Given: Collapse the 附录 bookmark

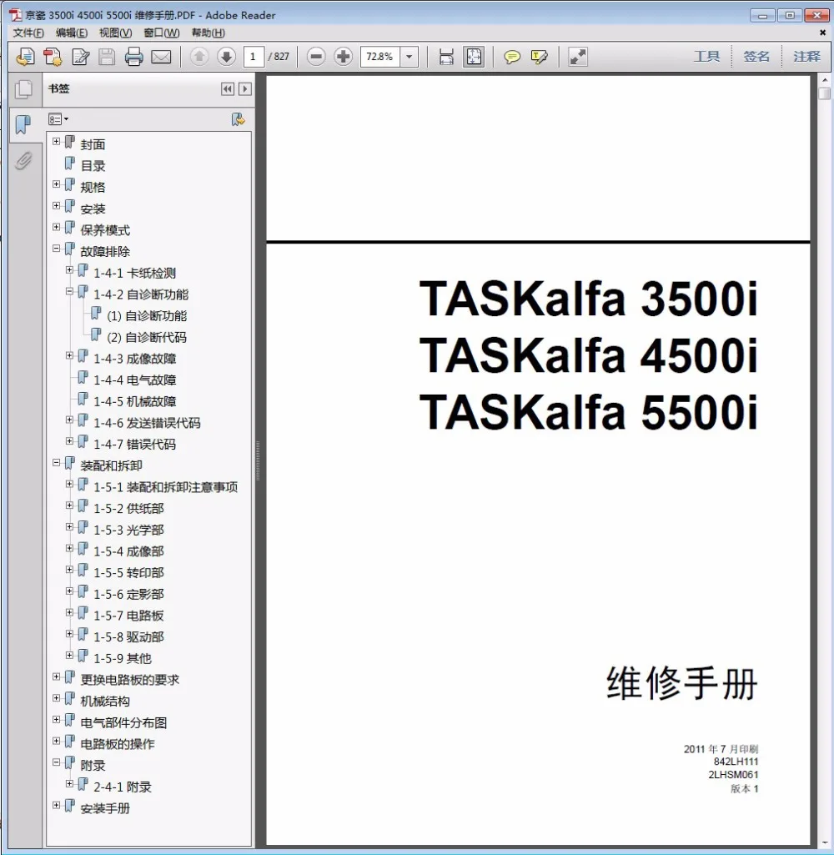Looking at the screenshot, I should (x=56, y=762).
